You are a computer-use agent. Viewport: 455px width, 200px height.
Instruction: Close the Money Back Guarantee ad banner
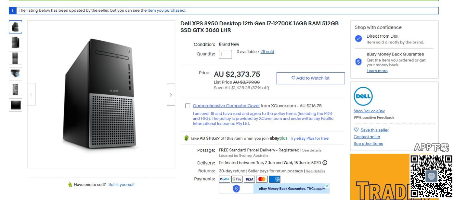tap(327, 186)
